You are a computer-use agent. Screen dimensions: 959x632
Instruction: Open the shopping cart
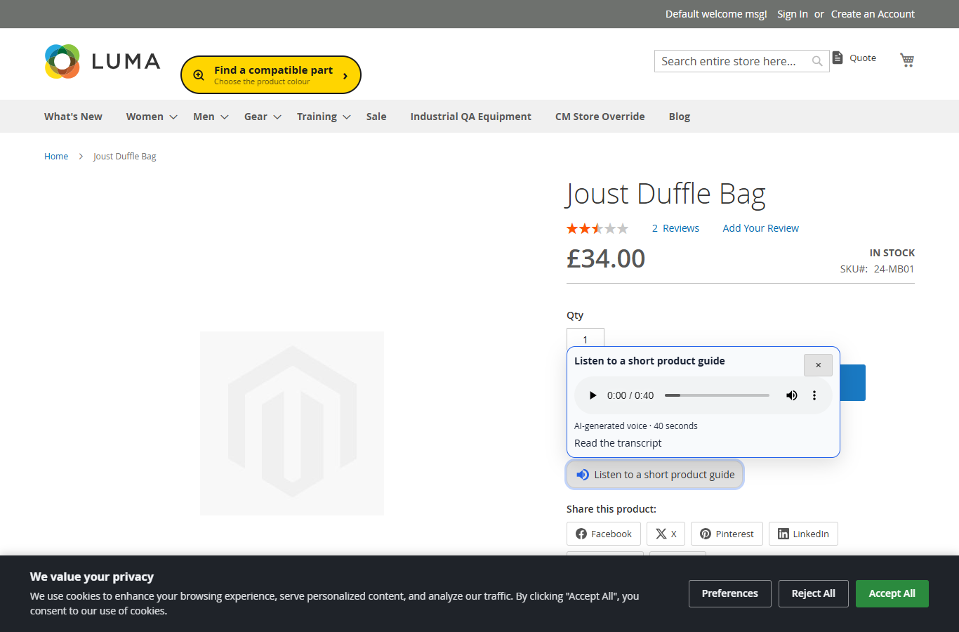coord(907,60)
